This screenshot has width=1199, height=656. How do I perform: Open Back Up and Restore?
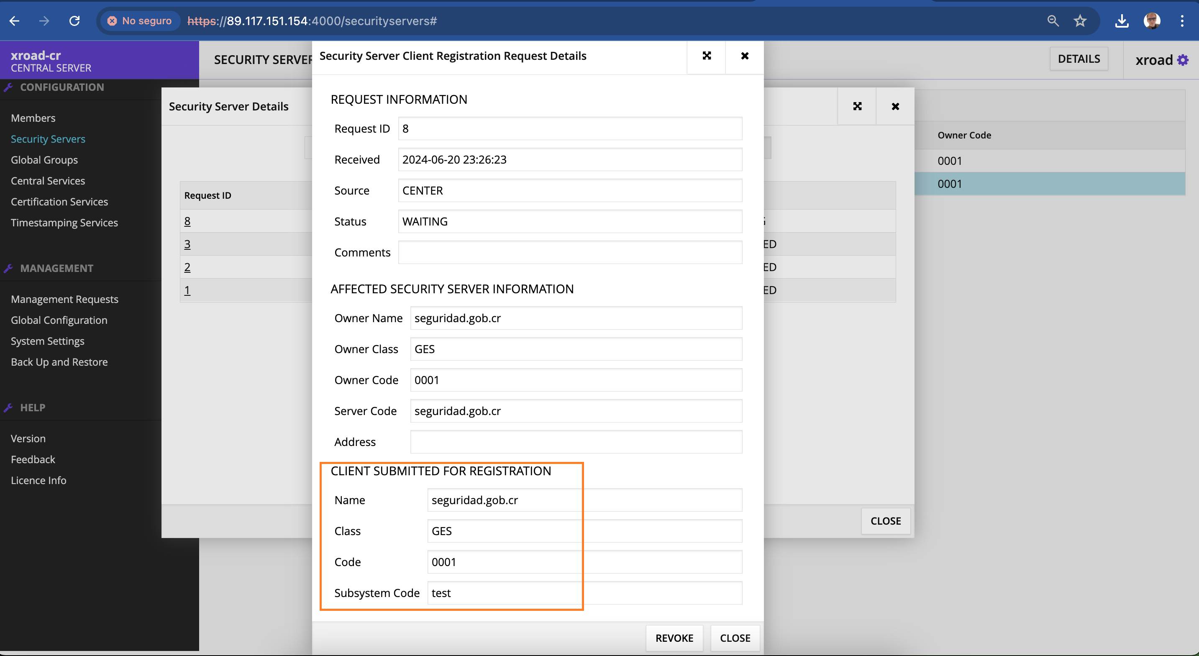[59, 362]
